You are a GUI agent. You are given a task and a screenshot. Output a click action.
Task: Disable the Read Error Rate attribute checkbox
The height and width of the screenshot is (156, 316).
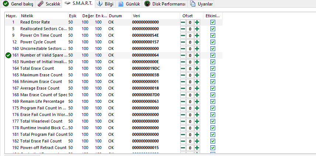[x=213, y=22]
